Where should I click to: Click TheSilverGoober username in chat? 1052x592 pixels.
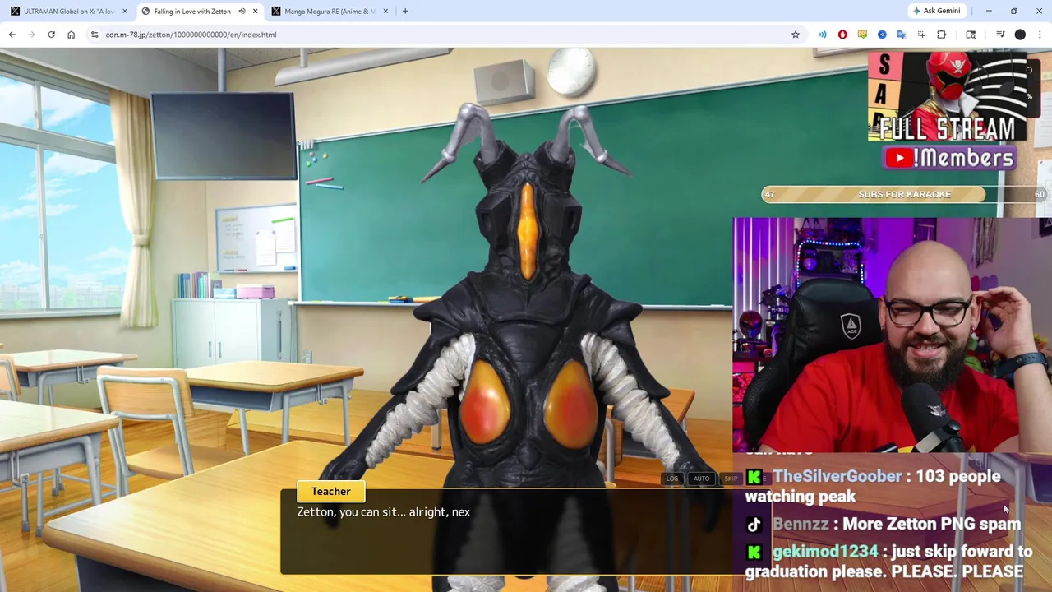(x=837, y=476)
